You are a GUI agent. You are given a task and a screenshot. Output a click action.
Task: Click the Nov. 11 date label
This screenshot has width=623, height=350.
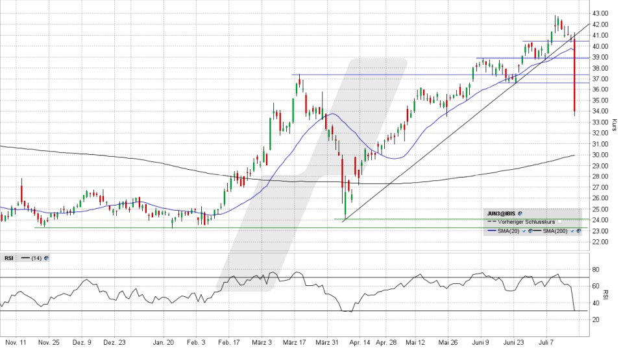point(16,342)
